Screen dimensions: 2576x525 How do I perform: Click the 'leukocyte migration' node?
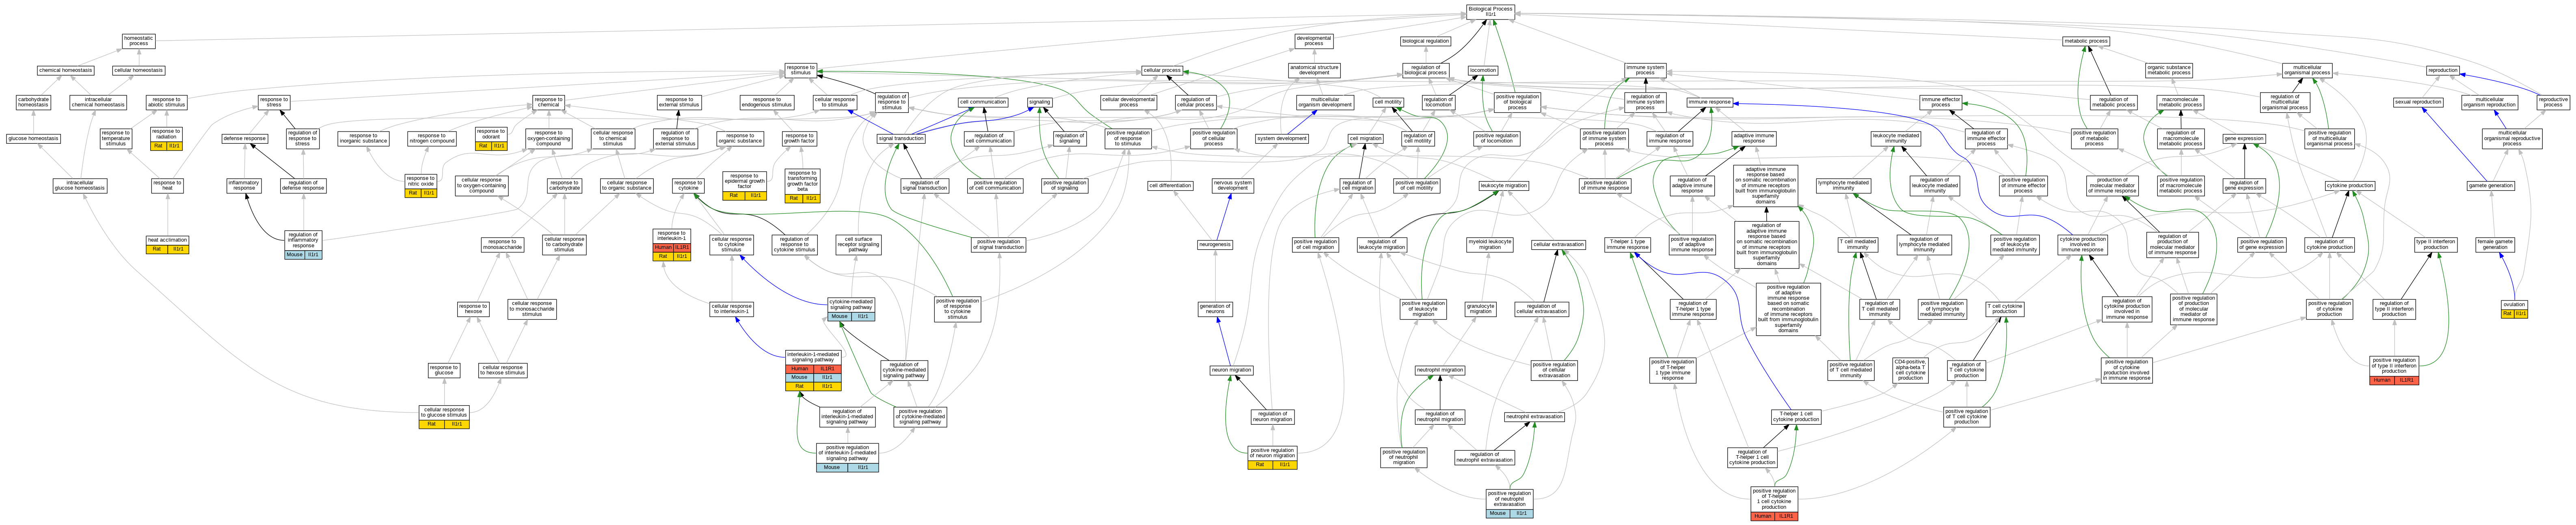tap(1503, 185)
